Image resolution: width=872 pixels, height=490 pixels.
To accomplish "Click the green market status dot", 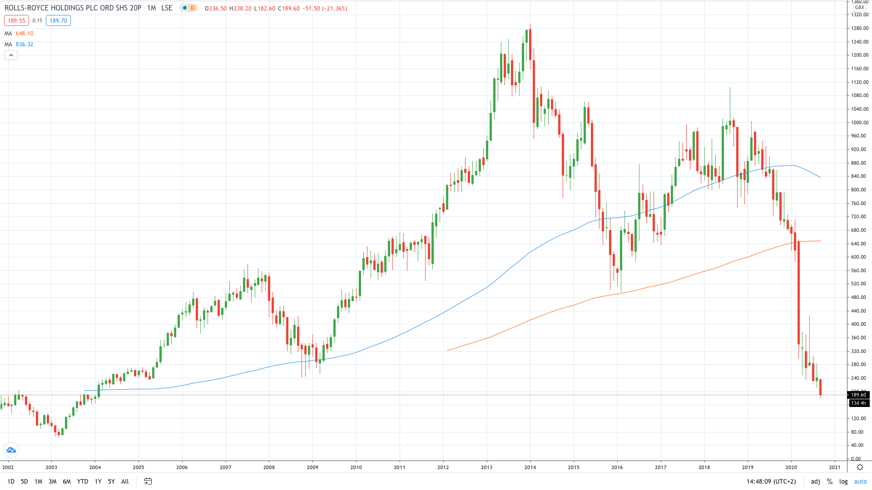I will click(x=185, y=8).
